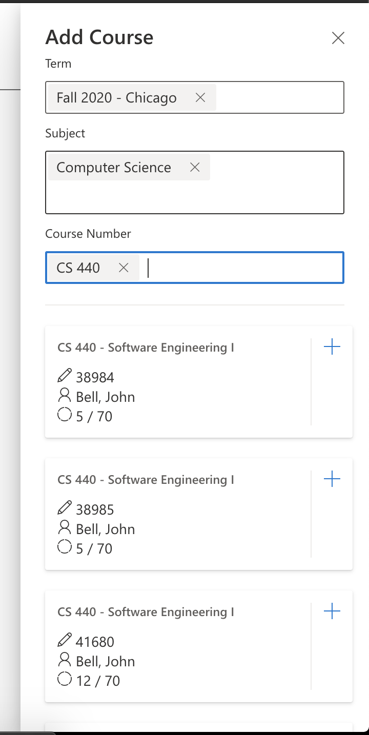Click the Computer Science tag label
369x735 pixels.
tap(113, 167)
